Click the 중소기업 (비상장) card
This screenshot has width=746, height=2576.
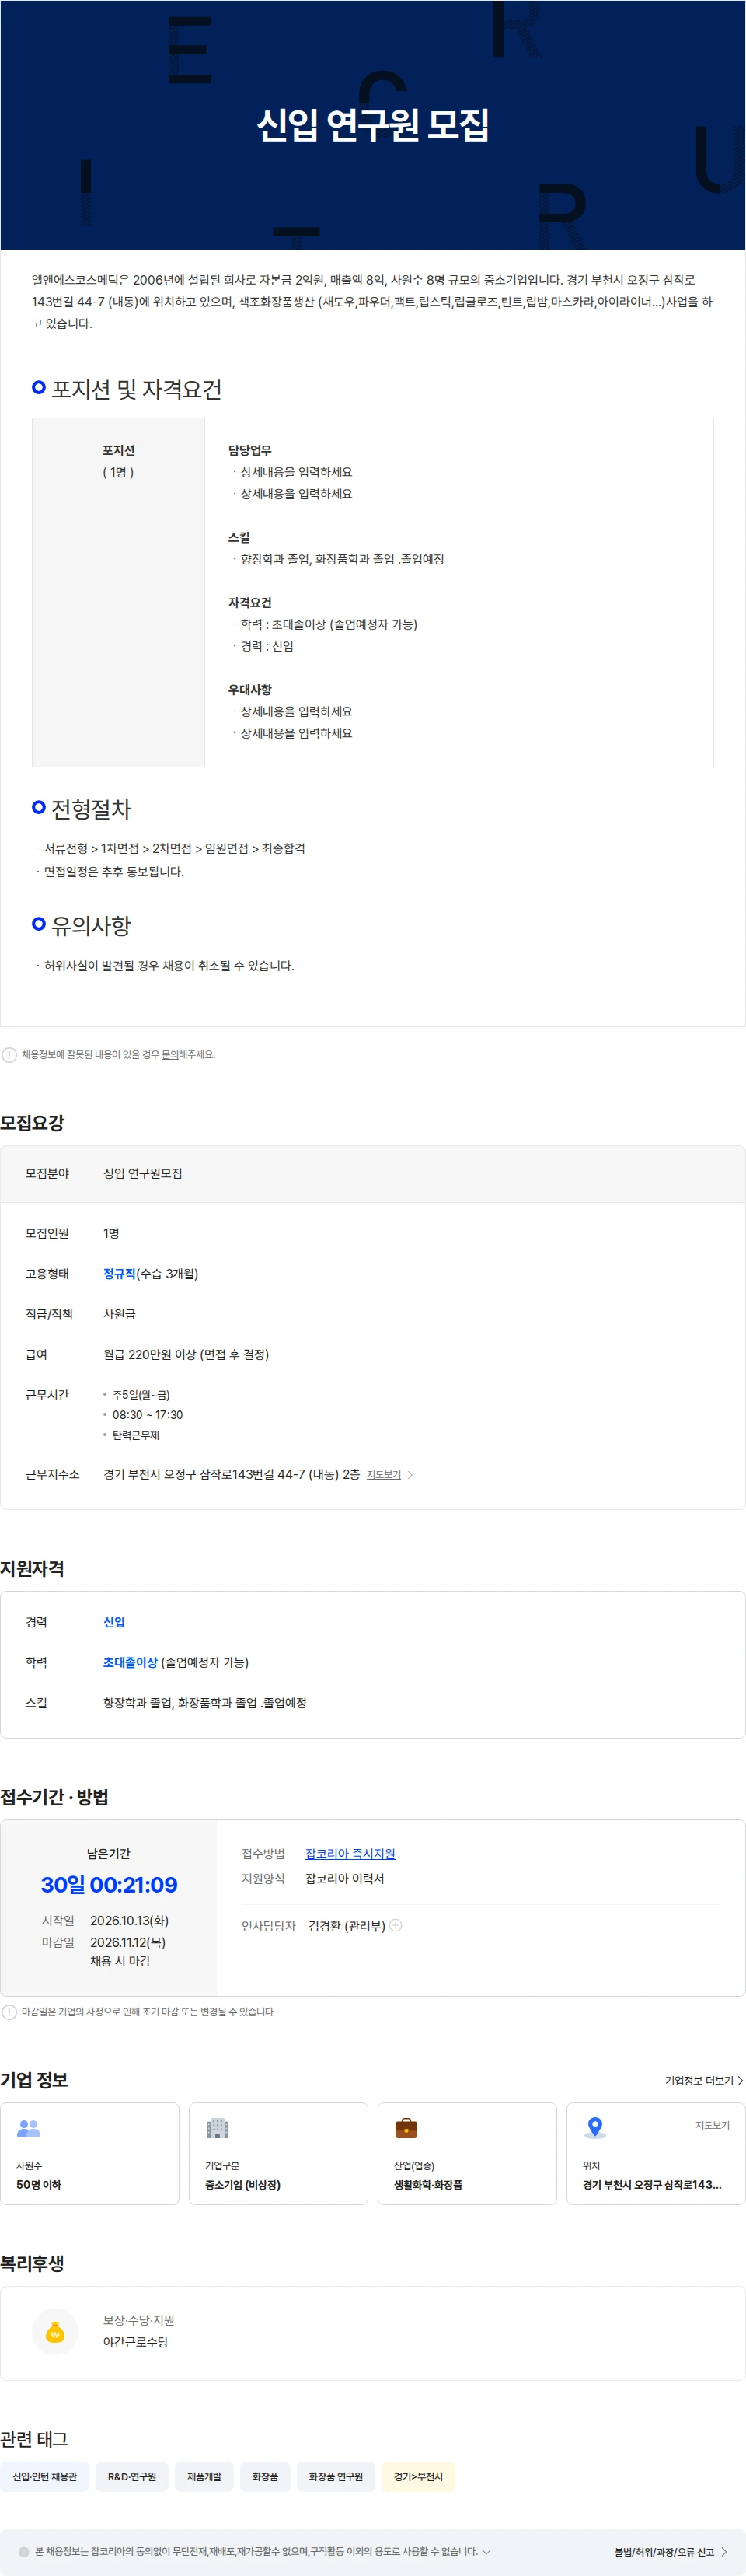tap(278, 2153)
